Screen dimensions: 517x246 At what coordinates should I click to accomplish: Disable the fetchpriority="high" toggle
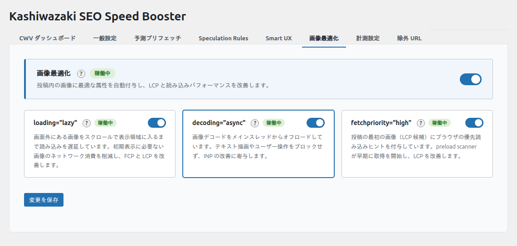[x=474, y=123]
